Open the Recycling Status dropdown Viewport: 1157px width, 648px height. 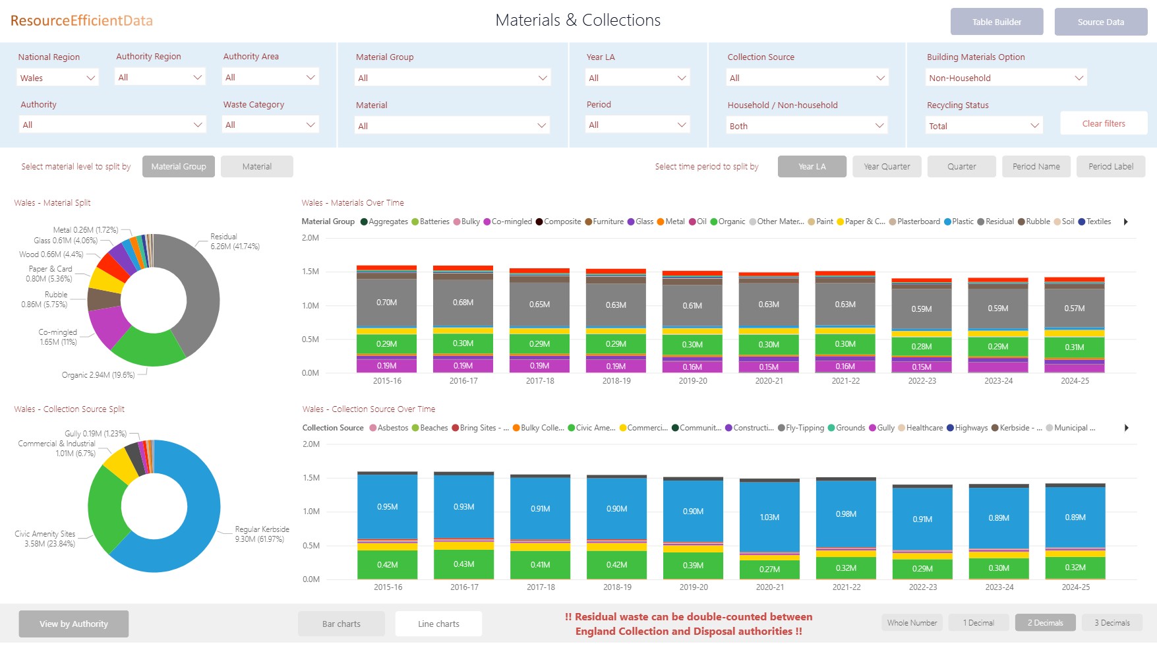tap(983, 126)
